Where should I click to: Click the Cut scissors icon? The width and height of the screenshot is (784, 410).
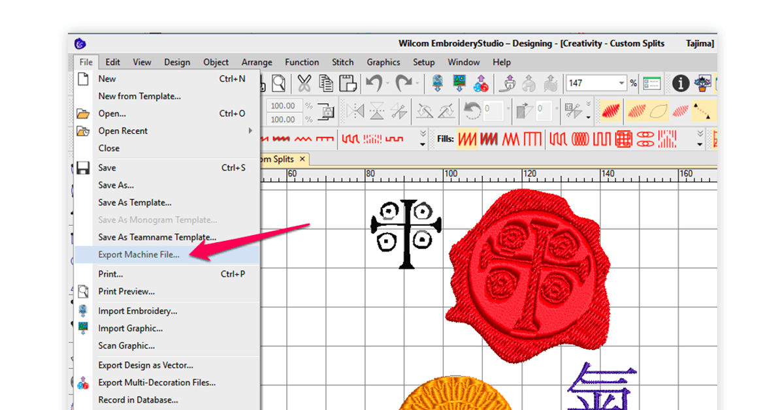(x=304, y=83)
